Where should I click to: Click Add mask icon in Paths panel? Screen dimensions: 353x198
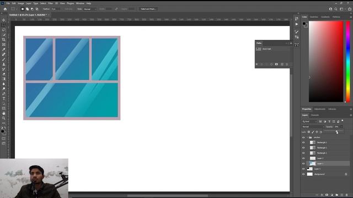coord(276,64)
